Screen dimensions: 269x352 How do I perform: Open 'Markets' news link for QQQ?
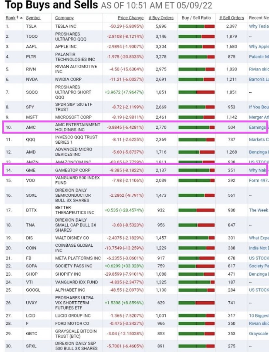coord(259,139)
